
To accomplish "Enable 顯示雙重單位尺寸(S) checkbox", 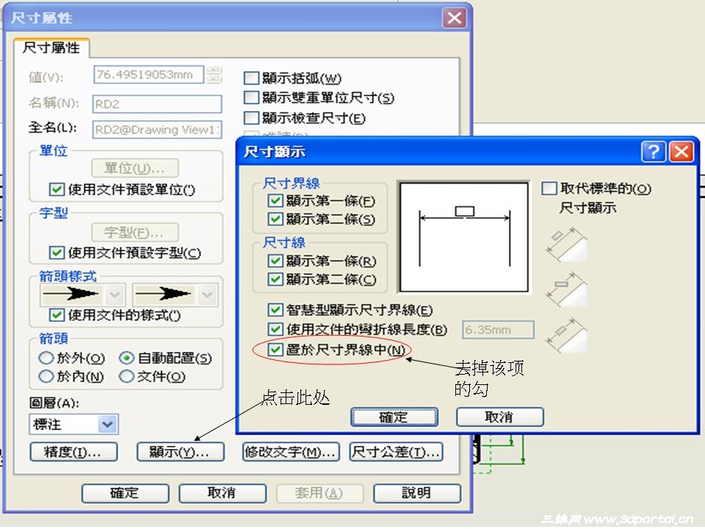I will pyautogui.click(x=251, y=98).
